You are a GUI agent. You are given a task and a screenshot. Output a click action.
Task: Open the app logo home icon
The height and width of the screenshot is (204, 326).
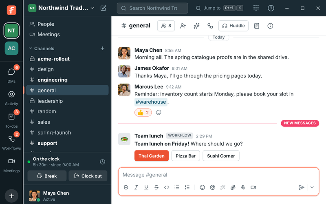pos(11,10)
